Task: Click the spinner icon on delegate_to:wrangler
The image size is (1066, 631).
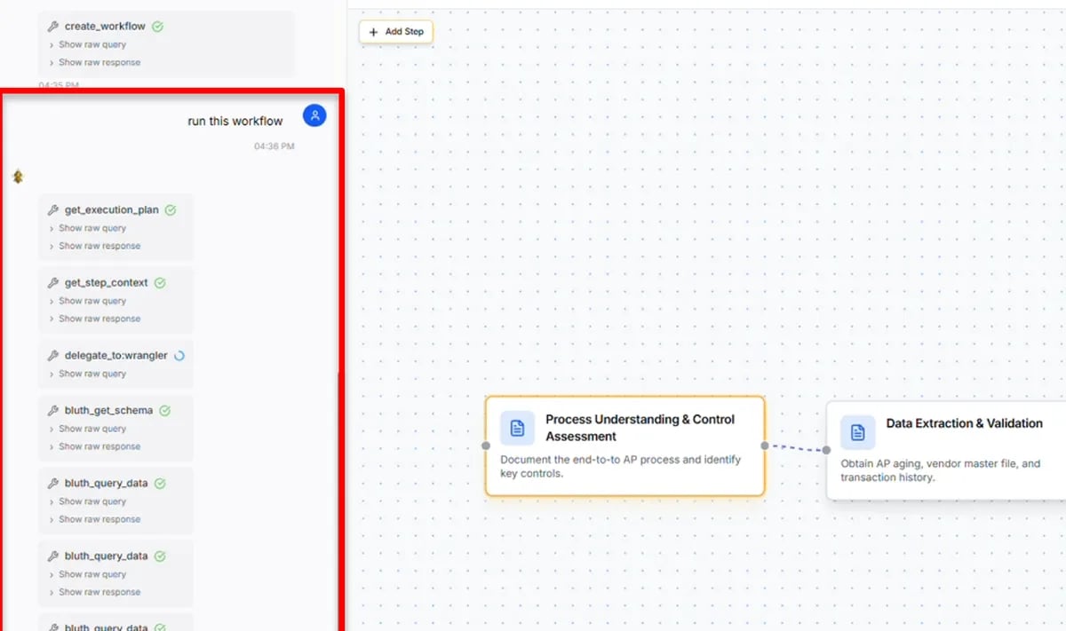Action: (x=179, y=354)
